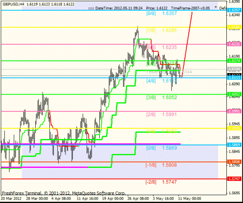
Task: Click the 11 May 00:00 time label
Action: tap(190, 199)
